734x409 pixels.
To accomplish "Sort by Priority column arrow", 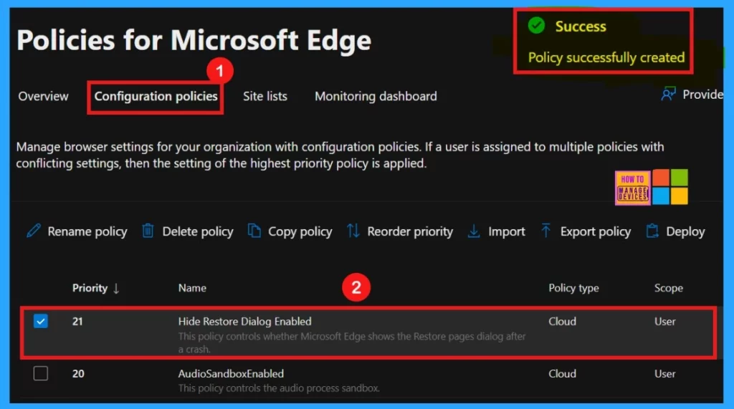I will (116, 288).
